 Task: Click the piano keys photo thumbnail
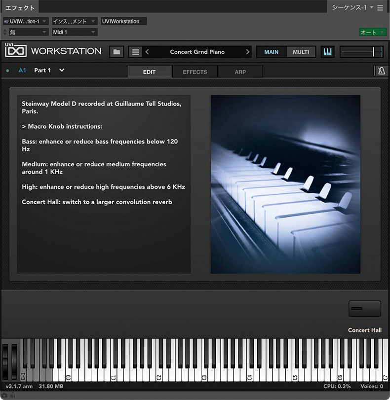pos(285,184)
